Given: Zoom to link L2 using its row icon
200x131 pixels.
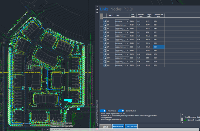Looking at the screenshot, I should tap(105, 29).
